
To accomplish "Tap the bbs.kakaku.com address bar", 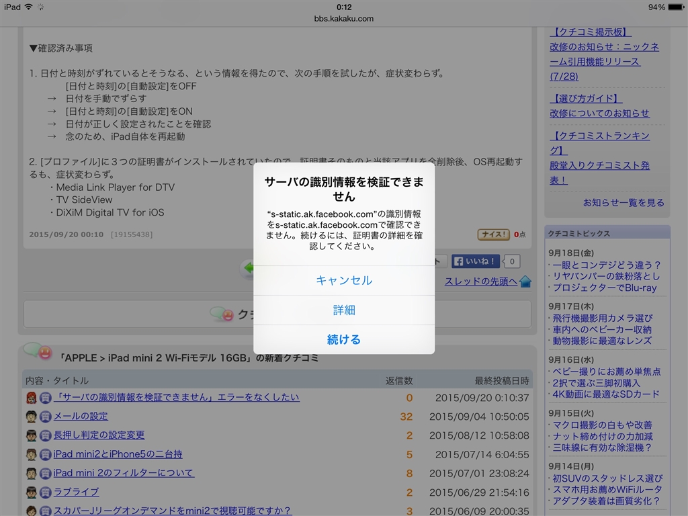I will (x=344, y=19).
